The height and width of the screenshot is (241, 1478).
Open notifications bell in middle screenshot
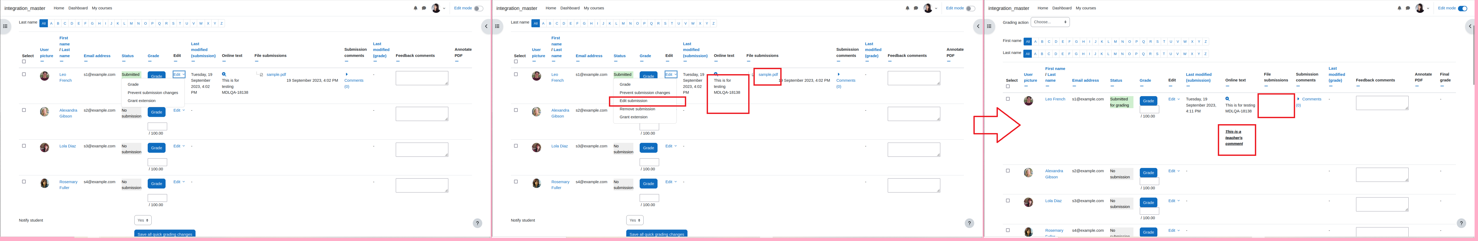click(907, 8)
